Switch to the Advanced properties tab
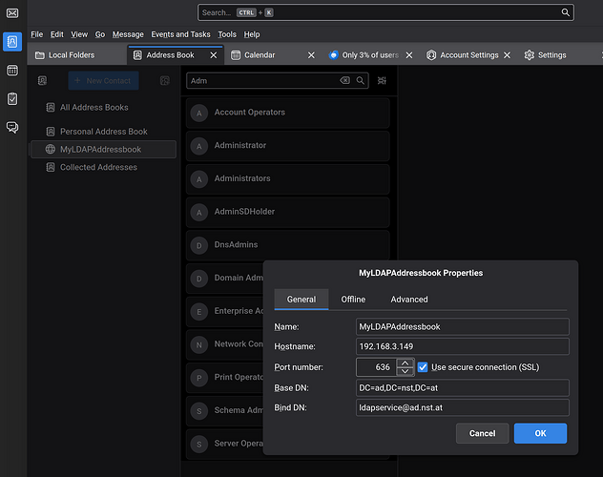This screenshot has height=477, width=603. click(409, 300)
